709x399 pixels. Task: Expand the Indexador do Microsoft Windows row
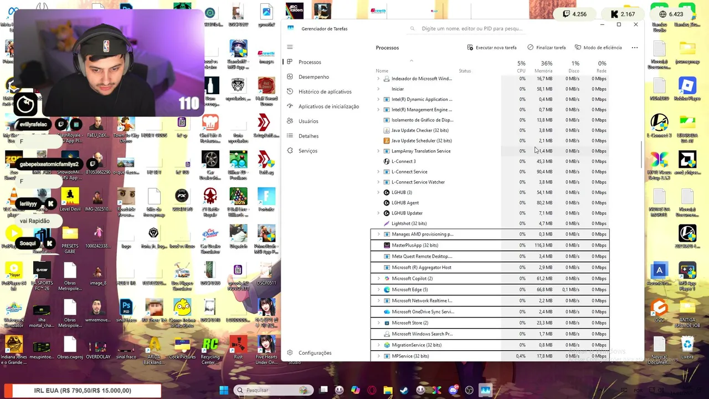(379, 79)
